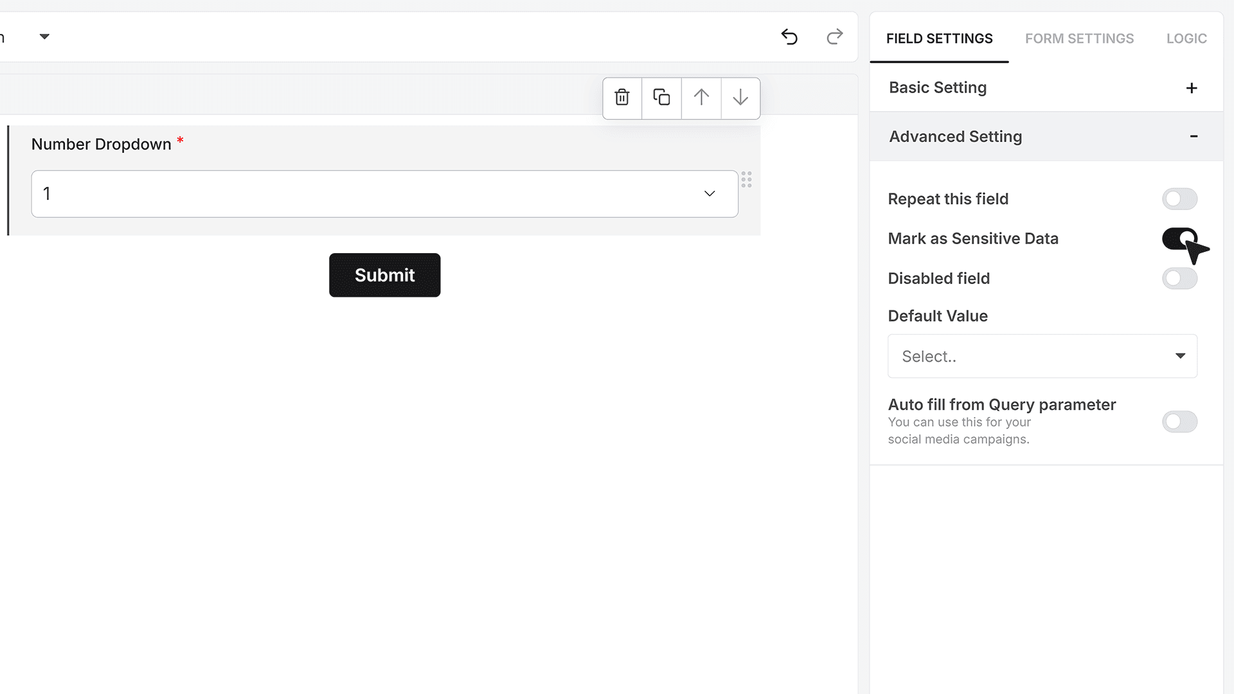Enable the Disabled field toggle
Screen dimensions: 1234x694
1179,279
